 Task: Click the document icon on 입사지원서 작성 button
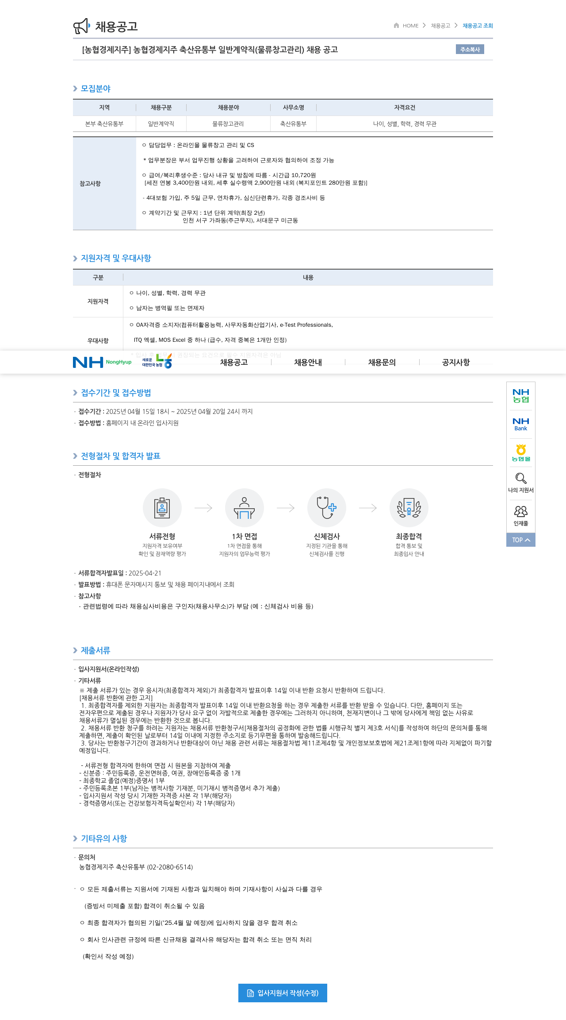[250, 993]
